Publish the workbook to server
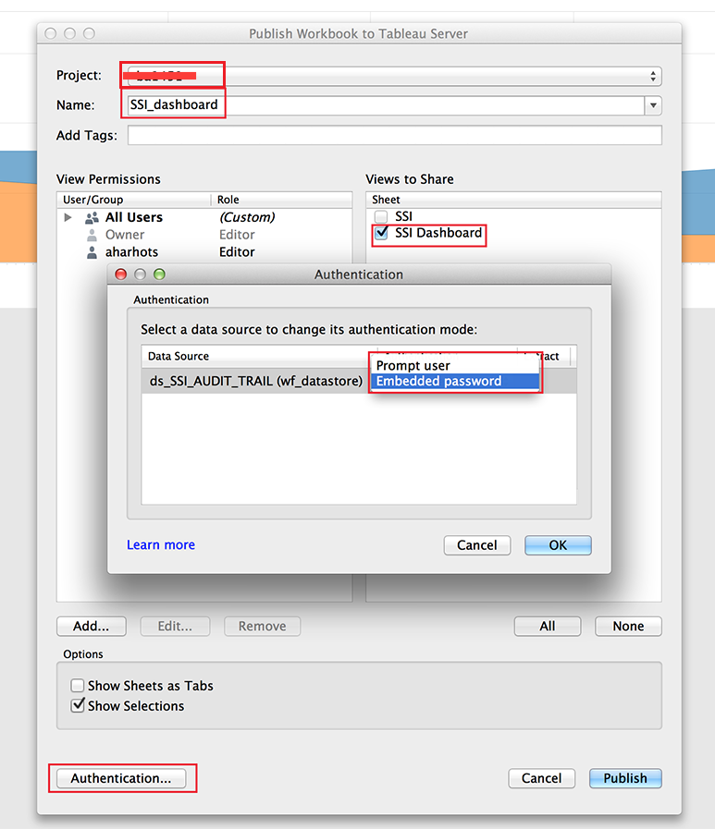Viewport: 715px width, 829px height. point(625,778)
